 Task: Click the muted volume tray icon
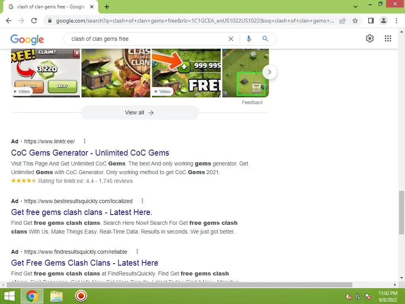pos(349,297)
